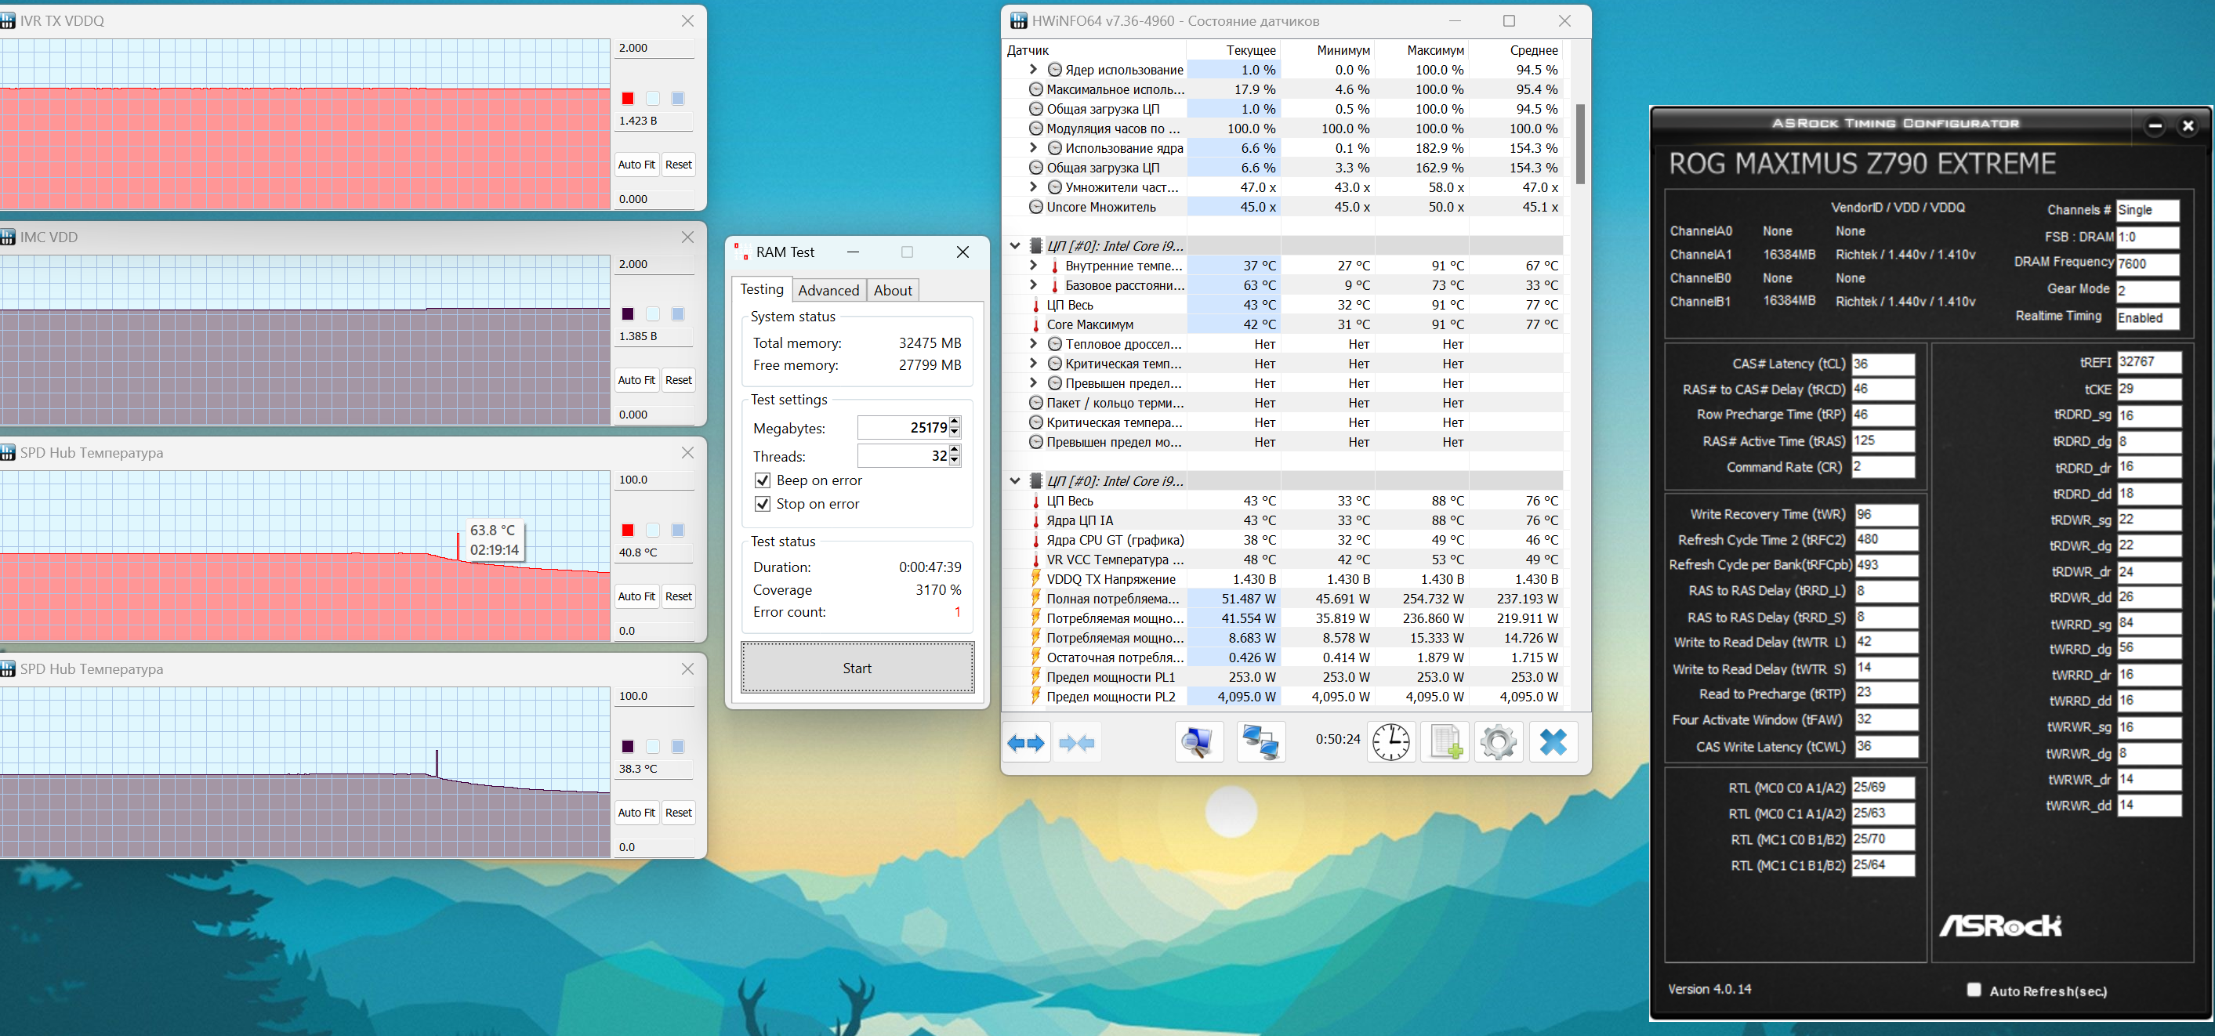2215x1036 pixels.
Task: Open the About tab in RAM Test
Action: click(x=893, y=291)
